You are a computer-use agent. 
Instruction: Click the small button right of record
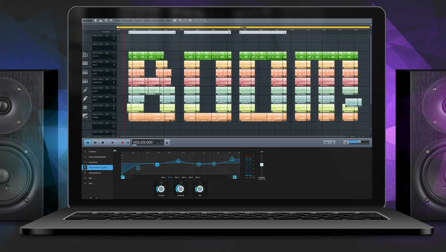pyautogui.click(x=128, y=142)
